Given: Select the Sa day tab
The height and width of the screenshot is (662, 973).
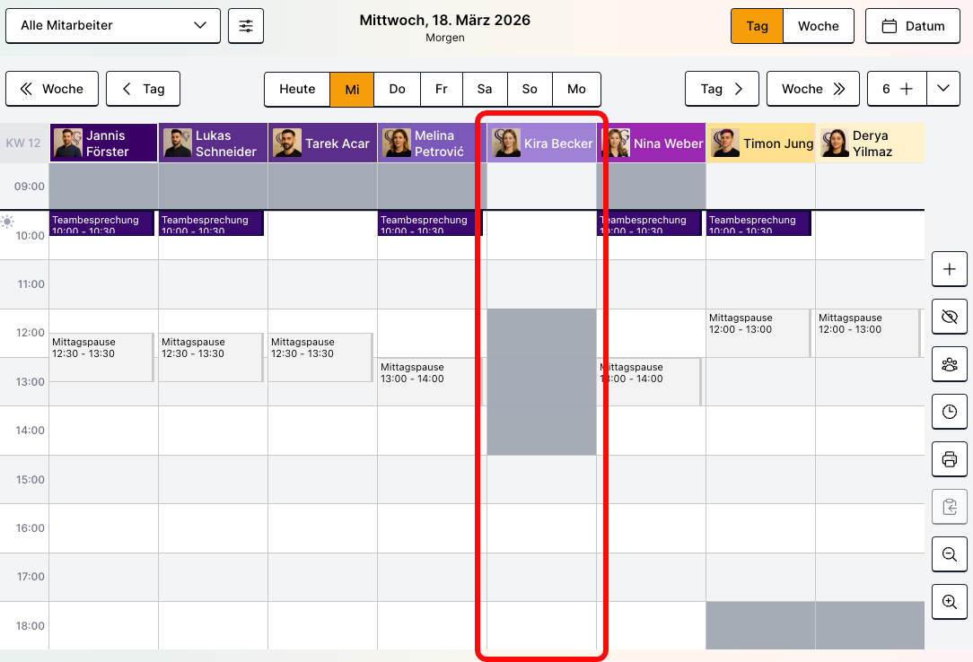Looking at the screenshot, I should point(485,89).
